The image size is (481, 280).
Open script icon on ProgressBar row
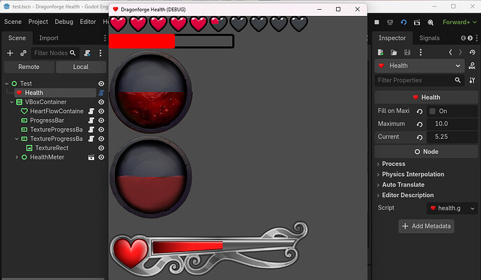coord(91,120)
